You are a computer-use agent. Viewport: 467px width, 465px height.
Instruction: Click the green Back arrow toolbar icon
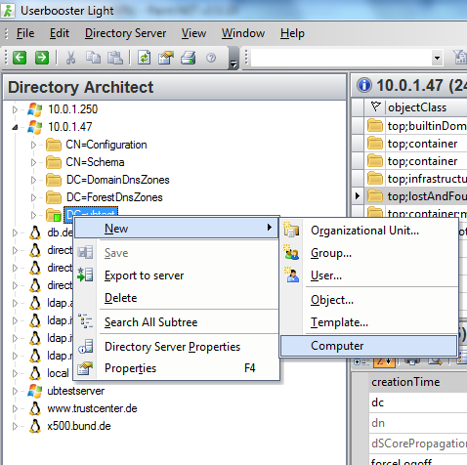[x=20, y=58]
